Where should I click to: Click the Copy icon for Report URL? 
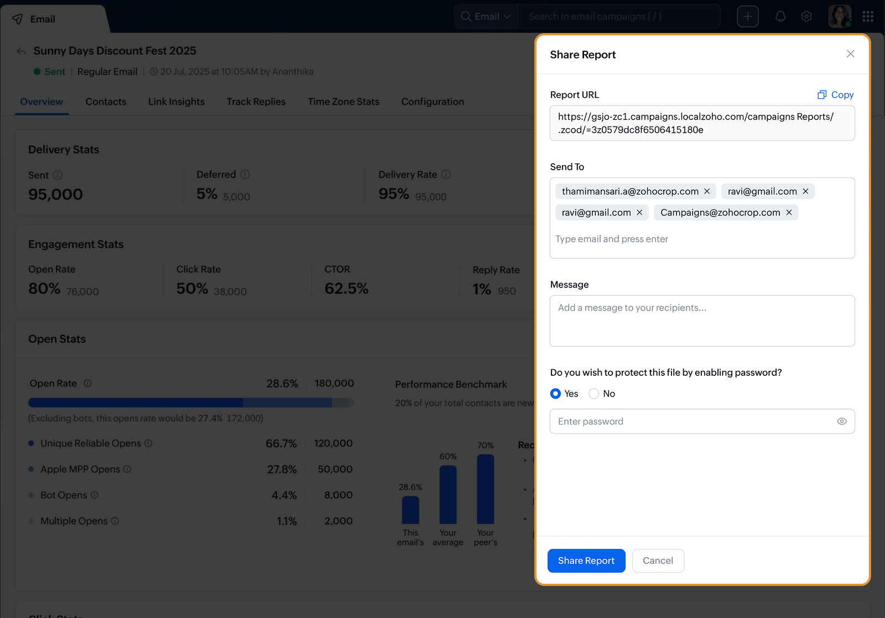point(822,95)
